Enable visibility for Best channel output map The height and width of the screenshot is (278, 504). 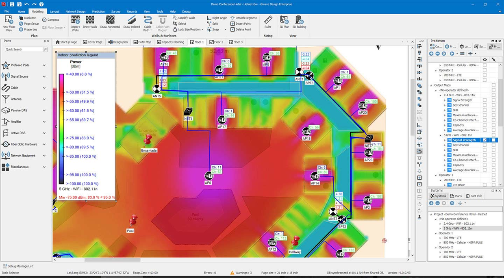484,145
